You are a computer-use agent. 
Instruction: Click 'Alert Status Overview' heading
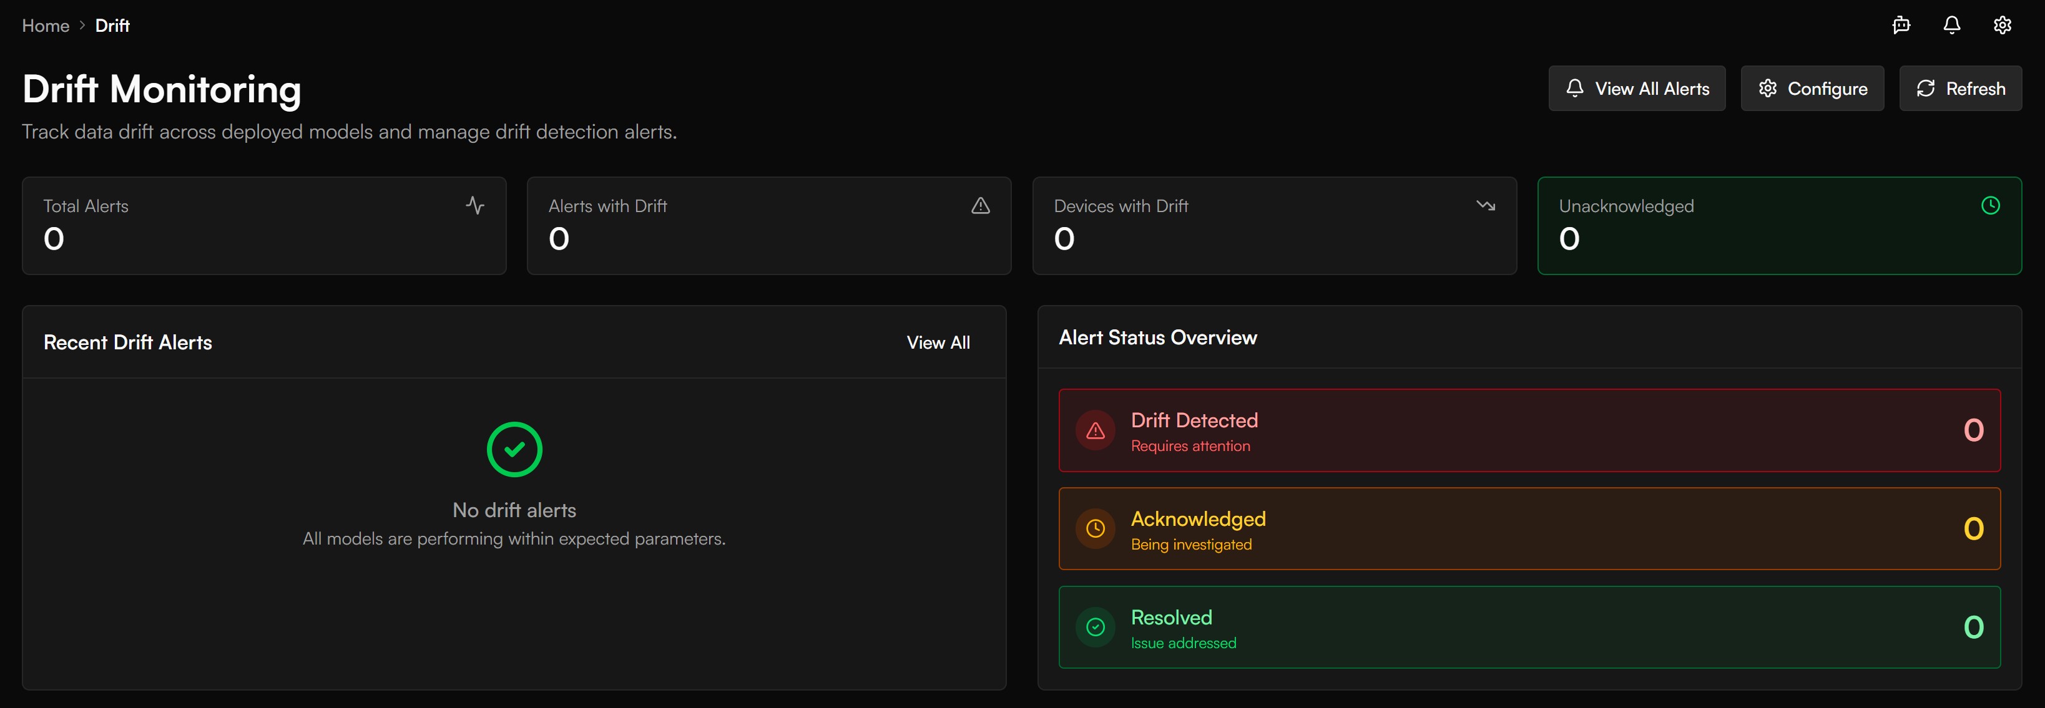coord(1158,337)
